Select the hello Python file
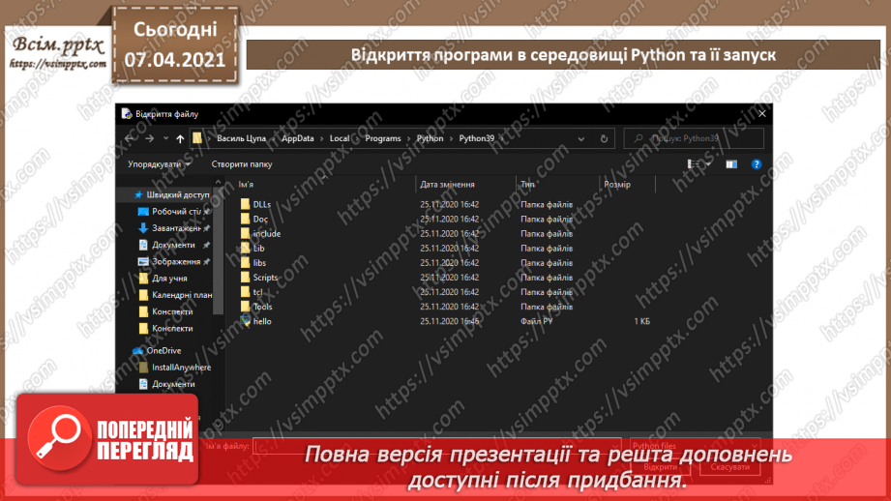This screenshot has height=501, width=891. [x=255, y=321]
